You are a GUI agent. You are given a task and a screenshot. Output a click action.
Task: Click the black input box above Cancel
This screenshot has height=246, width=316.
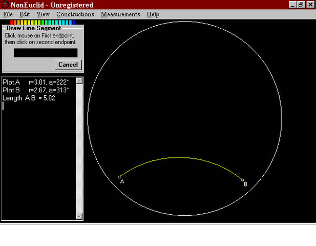46,53
